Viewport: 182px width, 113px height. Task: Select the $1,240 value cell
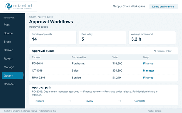pyautogui.click(x=116, y=78)
